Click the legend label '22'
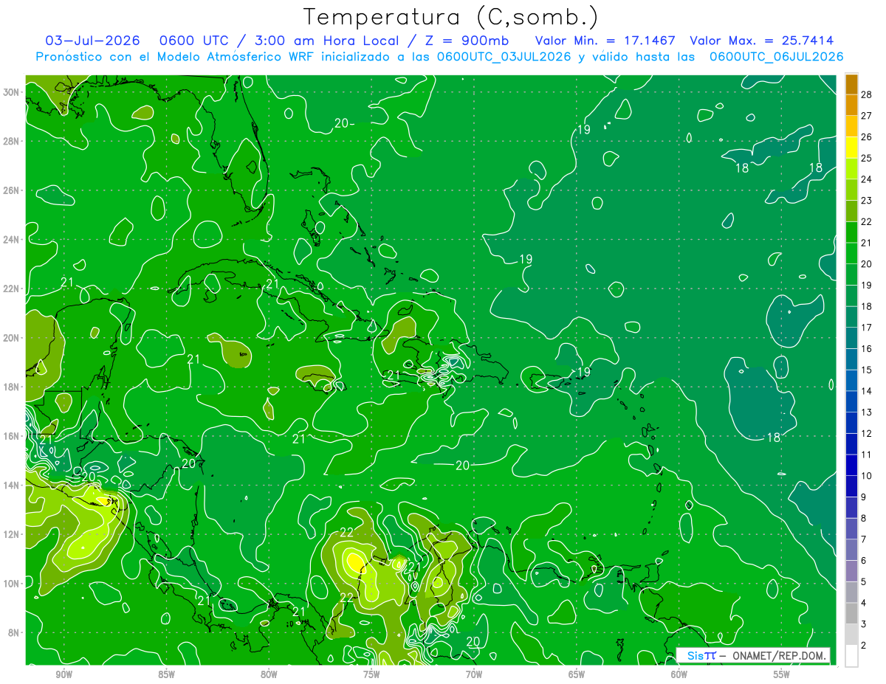886x684 pixels. (x=866, y=221)
